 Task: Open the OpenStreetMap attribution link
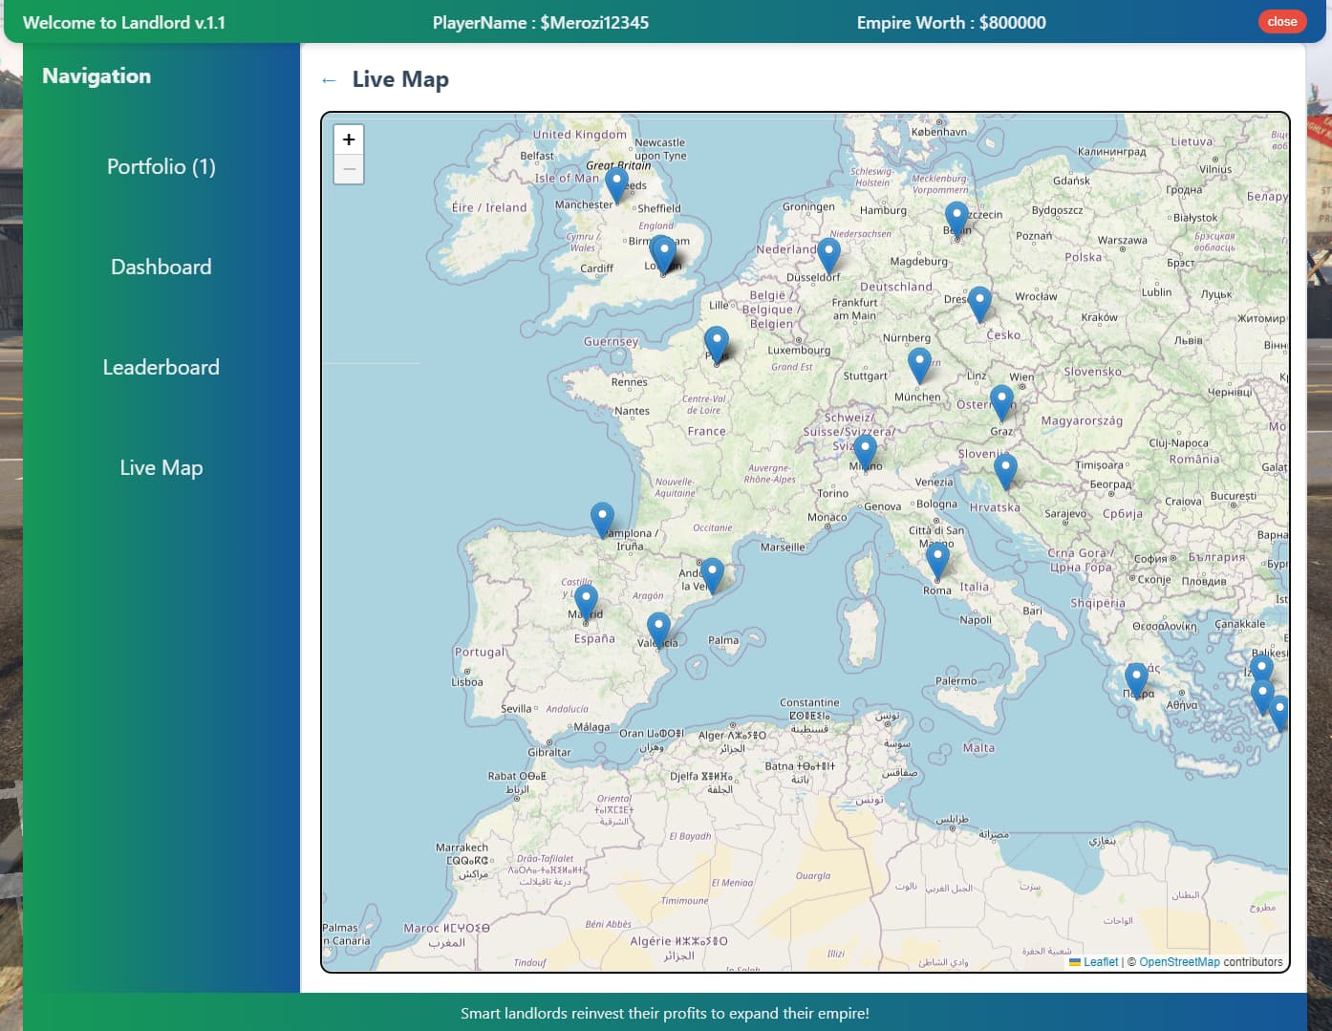(x=1179, y=962)
